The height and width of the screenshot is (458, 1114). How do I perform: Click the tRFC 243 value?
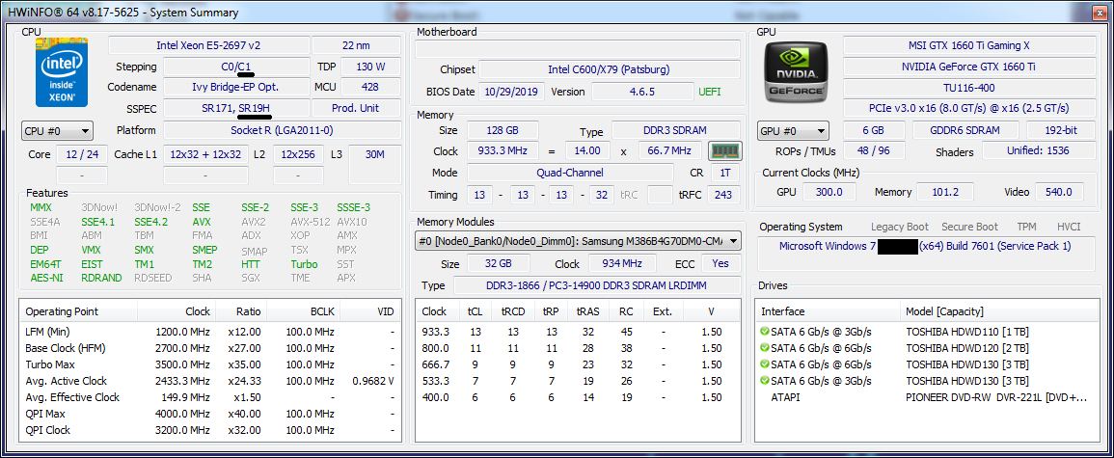[723, 195]
